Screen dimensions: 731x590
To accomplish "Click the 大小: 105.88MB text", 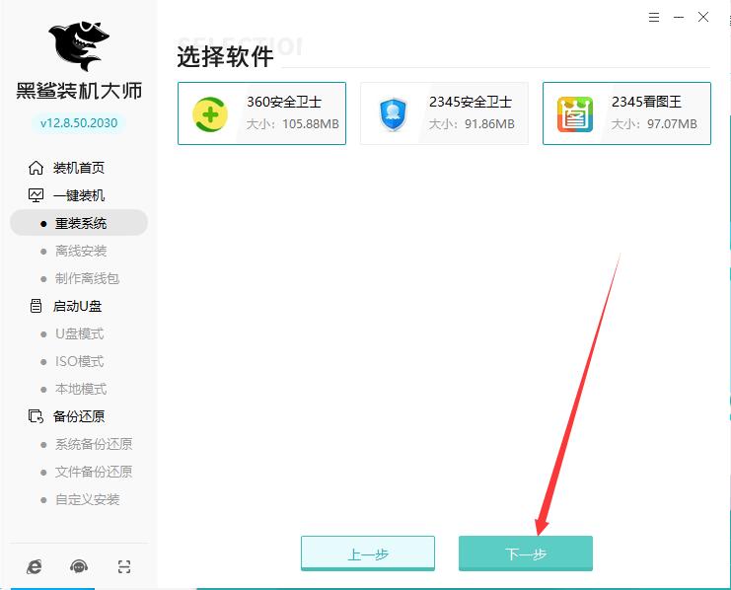I will pos(293,124).
